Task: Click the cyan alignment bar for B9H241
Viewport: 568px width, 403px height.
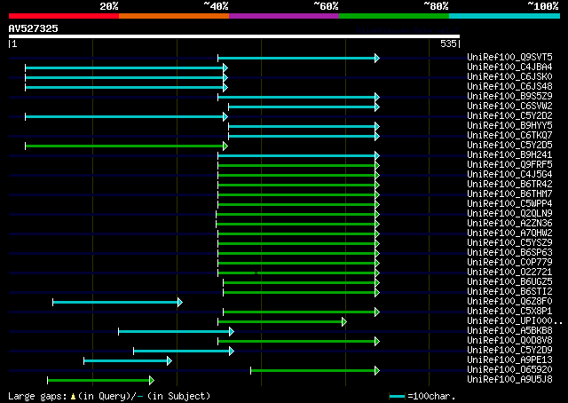Action: coord(298,156)
